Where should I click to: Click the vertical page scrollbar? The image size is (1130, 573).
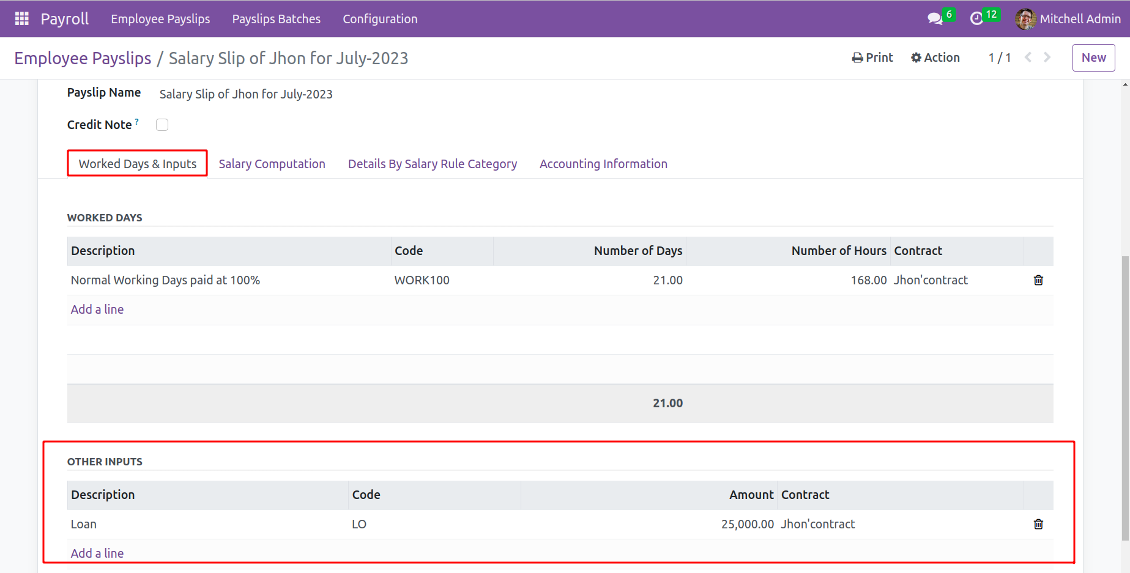click(x=1124, y=397)
